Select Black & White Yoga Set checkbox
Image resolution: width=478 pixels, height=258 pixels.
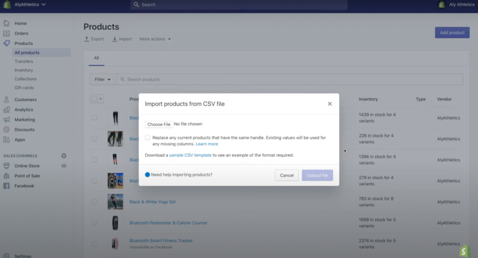pos(94,202)
